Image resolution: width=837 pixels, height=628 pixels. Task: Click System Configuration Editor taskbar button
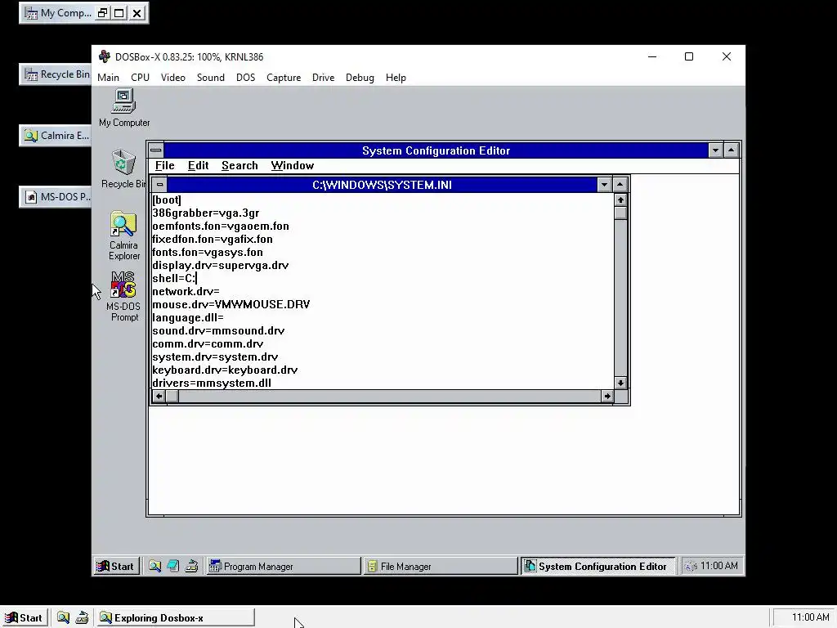(x=598, y=566)
